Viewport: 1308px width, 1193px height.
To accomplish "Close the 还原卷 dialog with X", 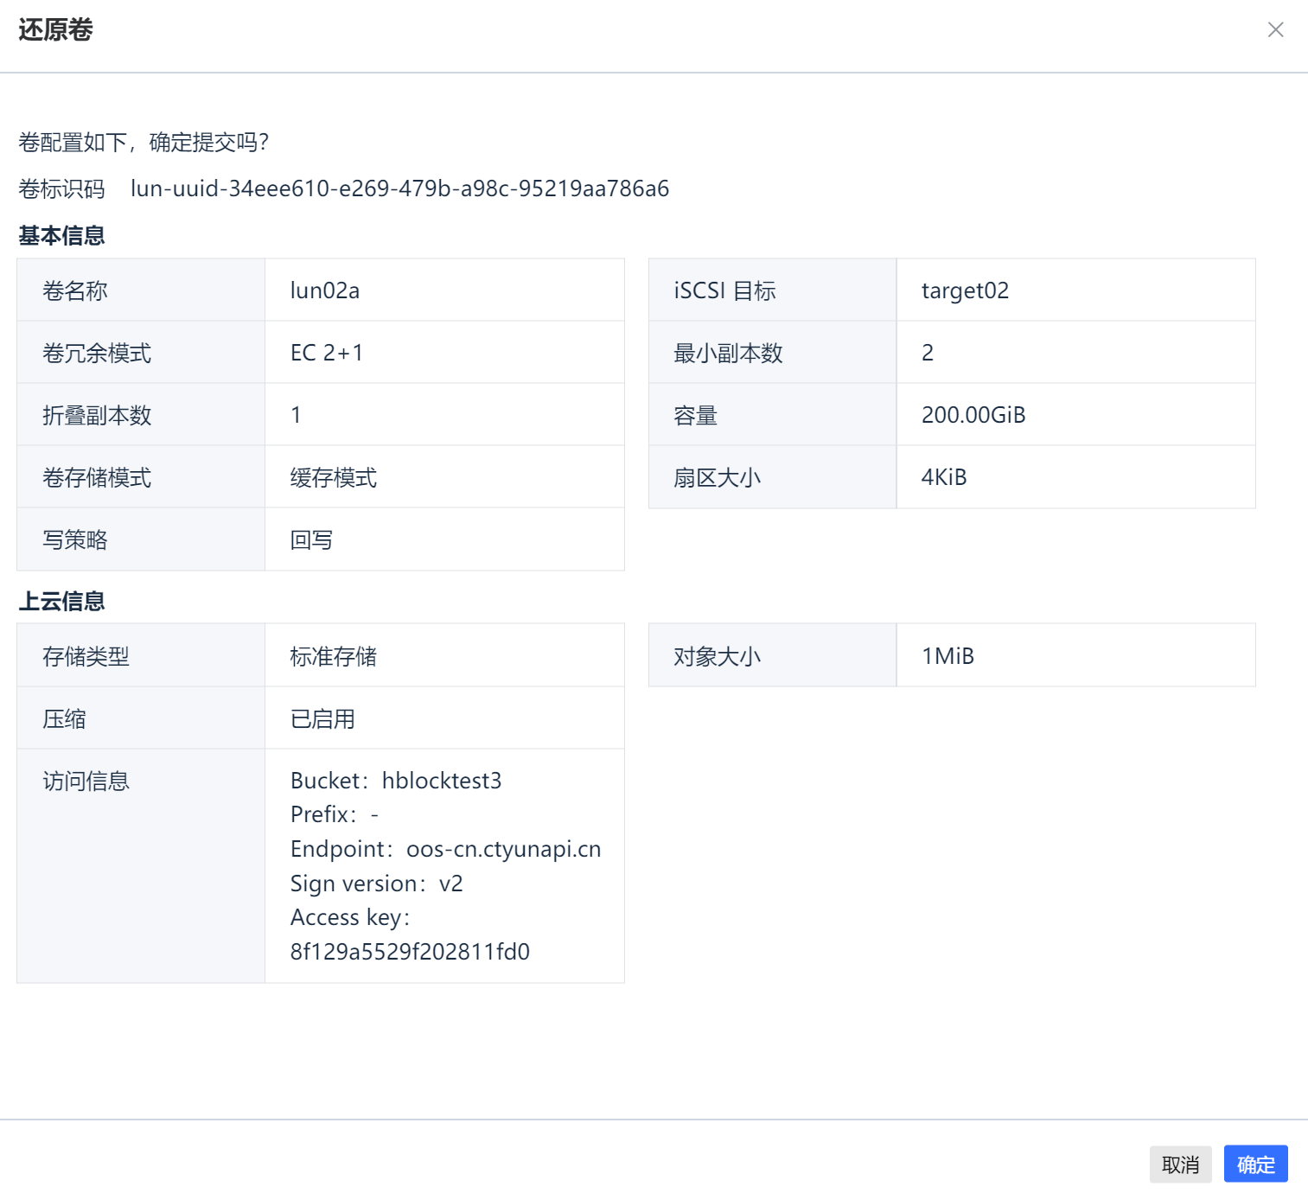I will tap(1275, 29).
